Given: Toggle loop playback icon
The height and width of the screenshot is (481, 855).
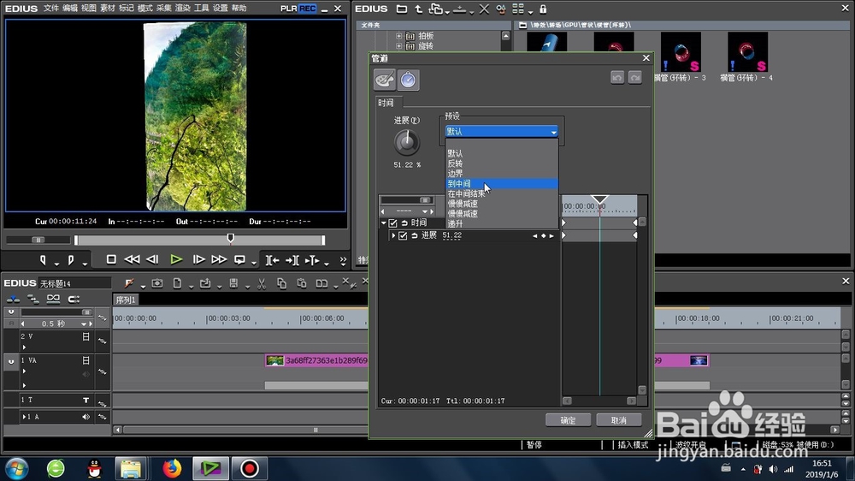Looking at the screenshot, I should pyautogui.click(x=239, y=260).
